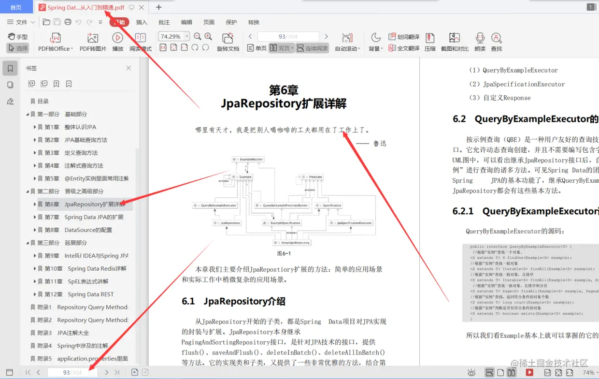Expand 第6章 JpaRepository扩展详解 bookmark
The width and height of the screenshot is (599, 379).
(x=35, y=204)
